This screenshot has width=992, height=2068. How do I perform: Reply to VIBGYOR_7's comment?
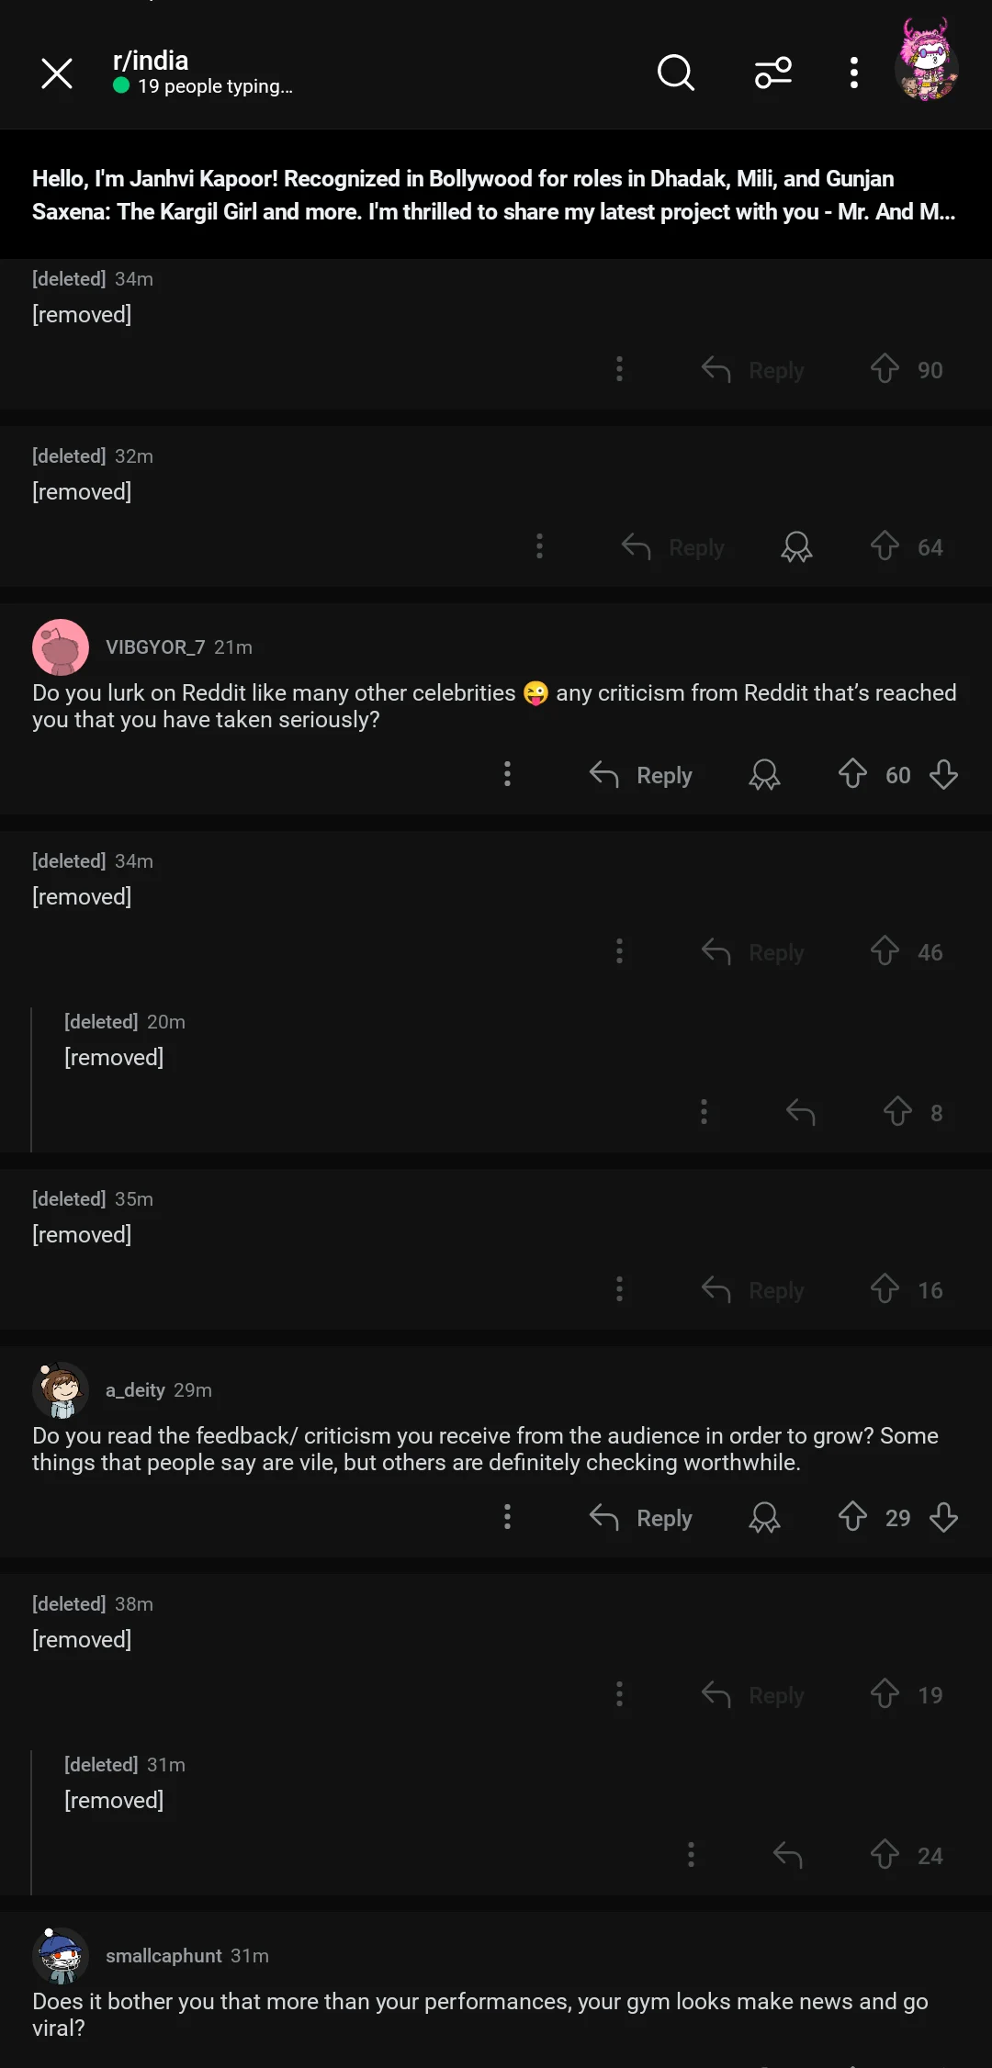tap(642, 774)
